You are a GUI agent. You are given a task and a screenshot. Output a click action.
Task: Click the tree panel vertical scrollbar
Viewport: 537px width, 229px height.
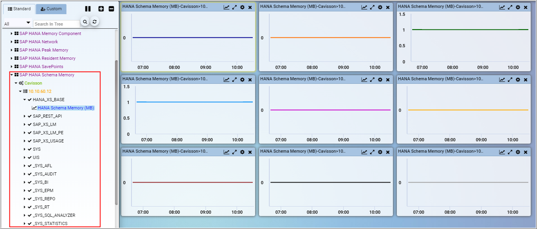click(116, 132)
